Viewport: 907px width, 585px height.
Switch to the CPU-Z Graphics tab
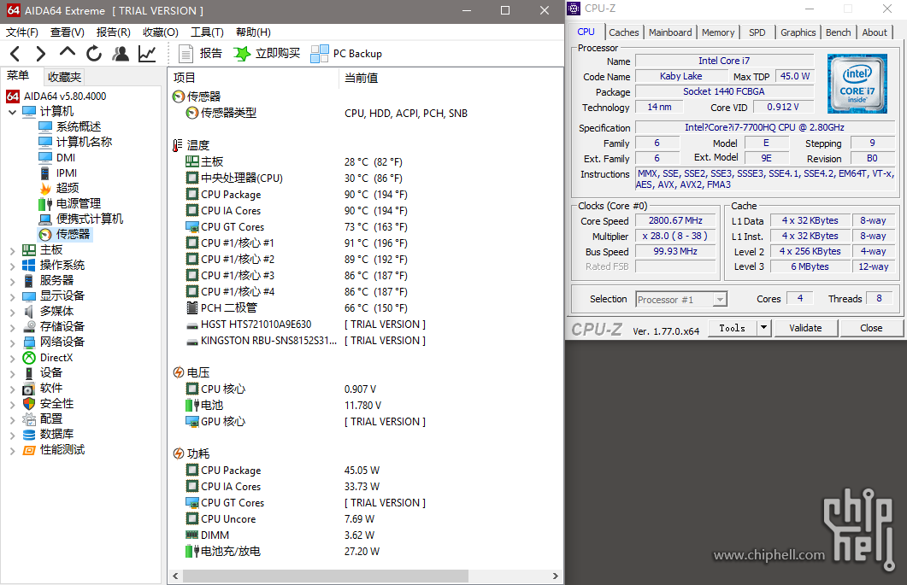tap(798, 32)
